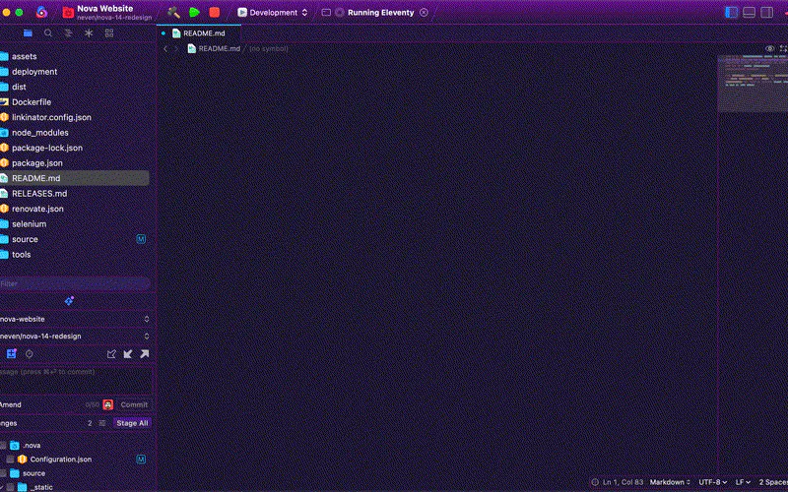Click the Build hammer icon
The width and height of the screenshot is (788, 492).
173,13
